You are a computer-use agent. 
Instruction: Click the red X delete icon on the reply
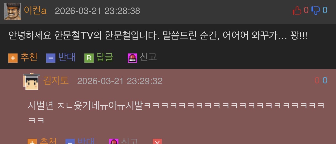coord(157,141)
